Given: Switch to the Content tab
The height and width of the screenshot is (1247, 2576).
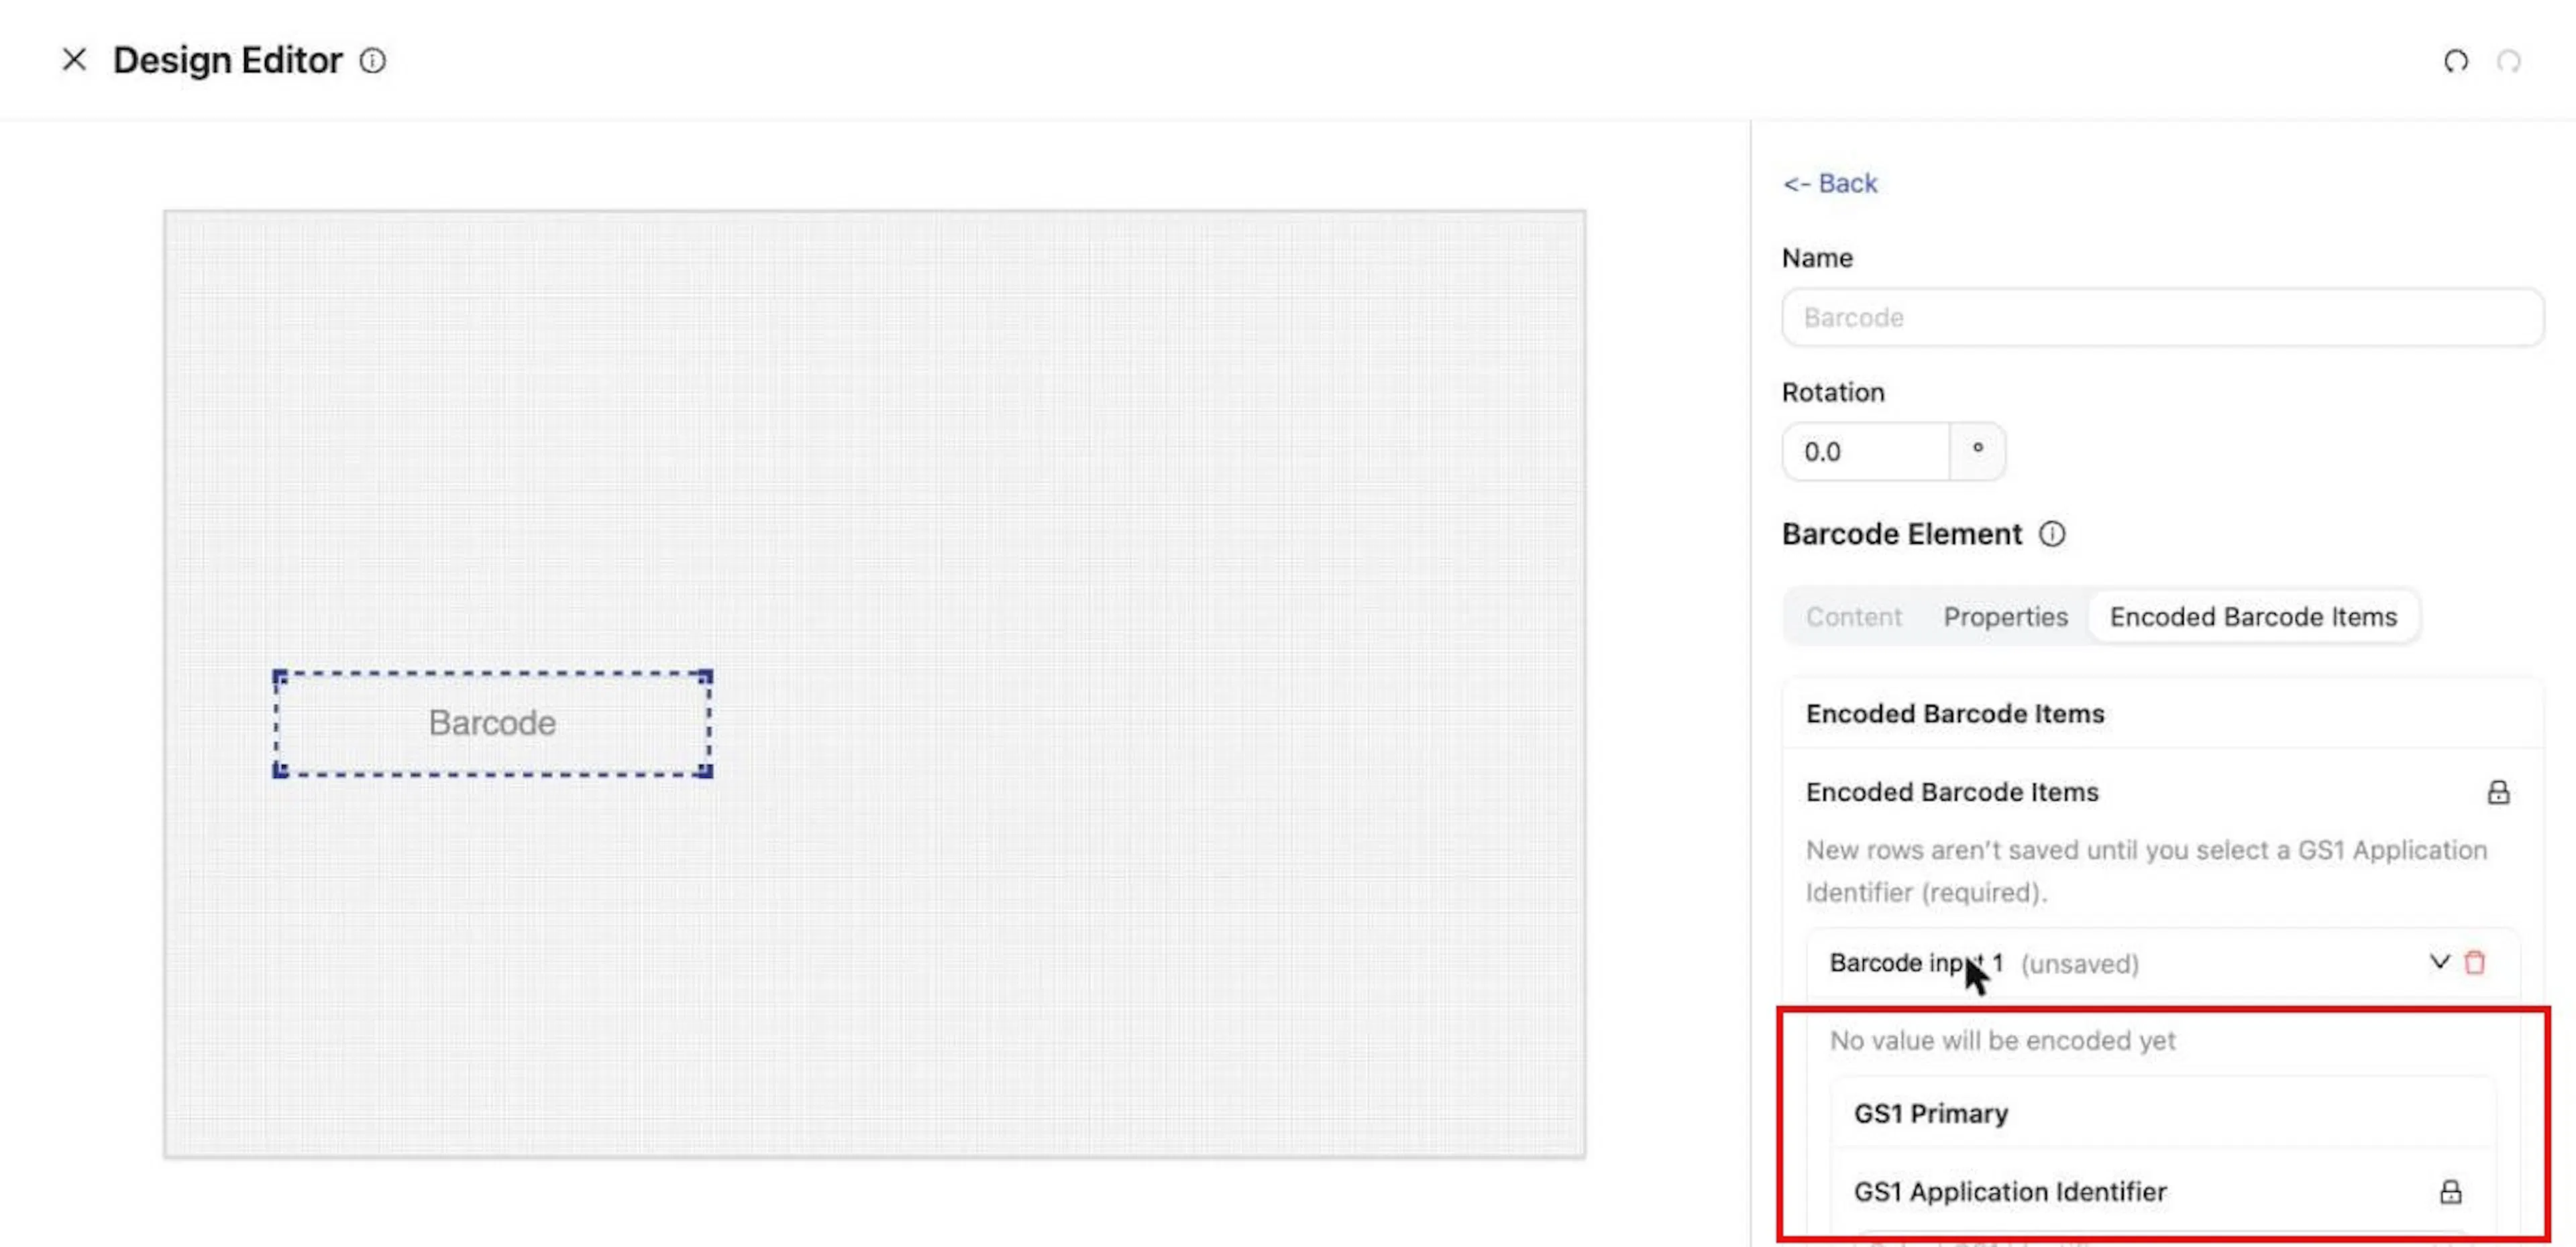Looking at the screenshot, I should [1853, 617].
